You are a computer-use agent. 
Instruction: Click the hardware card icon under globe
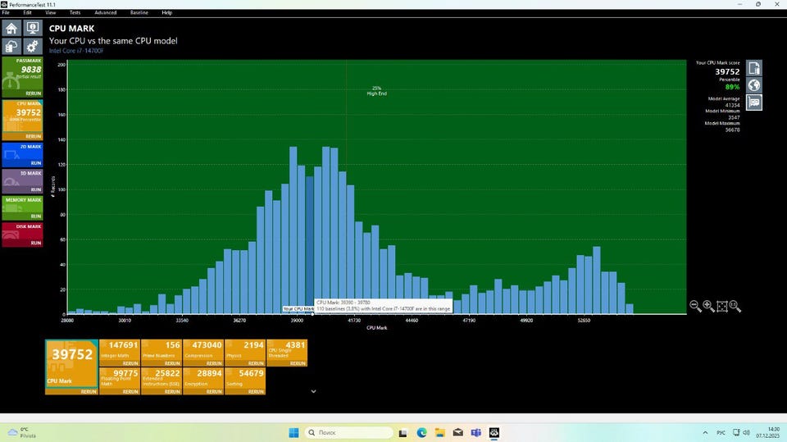click(x=753, y=103)
